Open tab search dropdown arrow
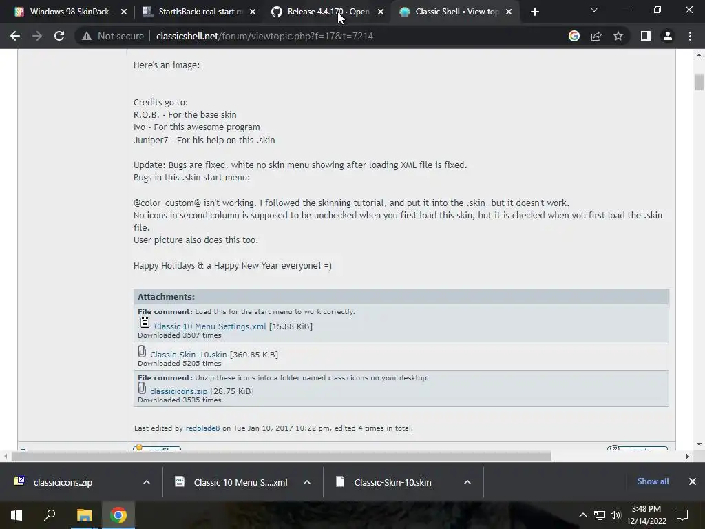The height and width of the screenshot is (529, 705). click(x=594, y=10)
